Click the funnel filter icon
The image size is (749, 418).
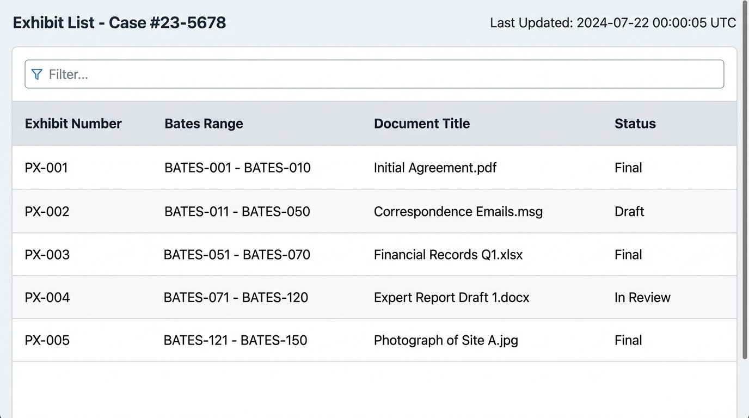click(x=37, y=74)
